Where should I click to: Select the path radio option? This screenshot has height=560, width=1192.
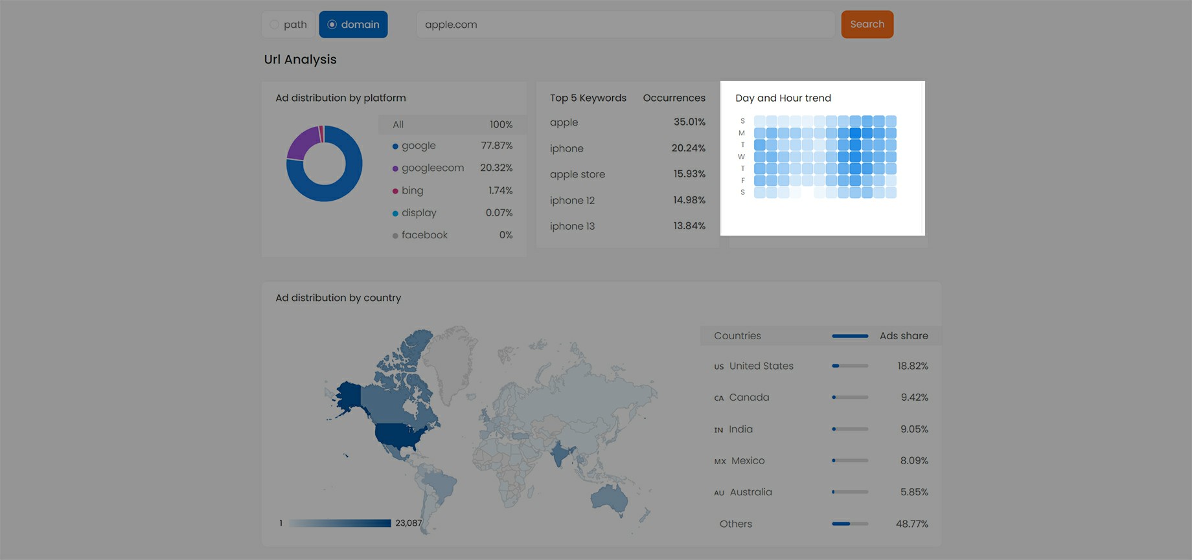point(288,25)
